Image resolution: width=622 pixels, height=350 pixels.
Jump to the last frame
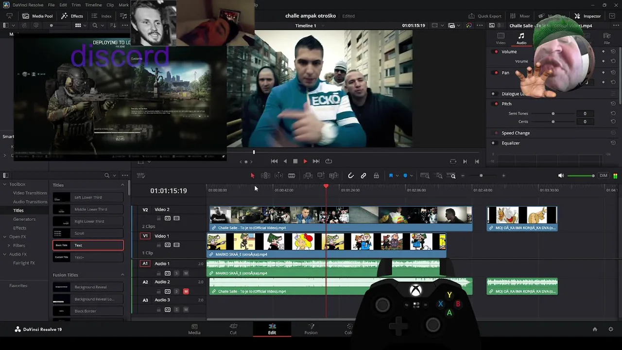(316, 161)
